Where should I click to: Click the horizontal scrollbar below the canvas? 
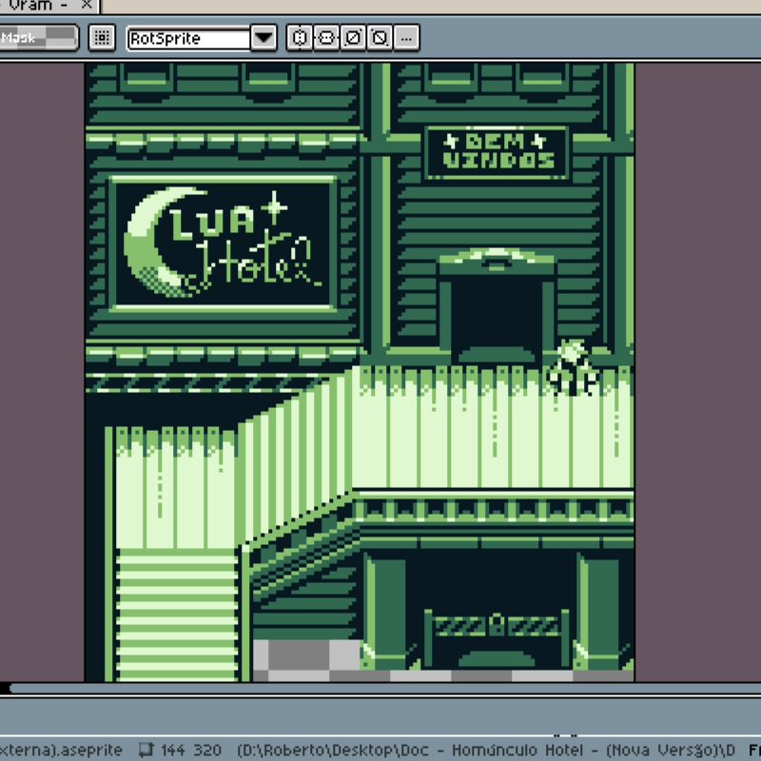(x=384, y=688)
